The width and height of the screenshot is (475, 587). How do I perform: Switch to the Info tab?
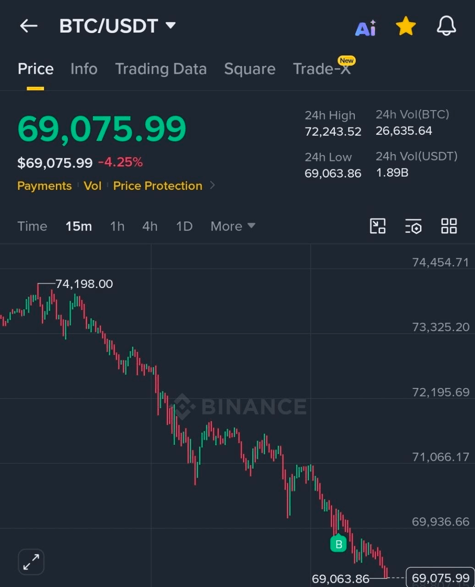pyautogui.click(x=84, y=69)
